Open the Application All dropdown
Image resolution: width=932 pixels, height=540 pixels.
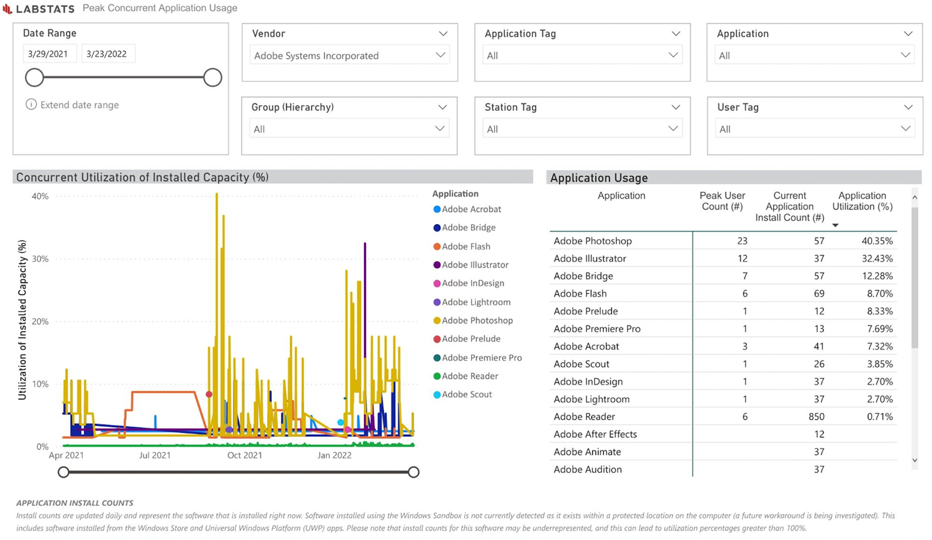[x=815, y=55]
